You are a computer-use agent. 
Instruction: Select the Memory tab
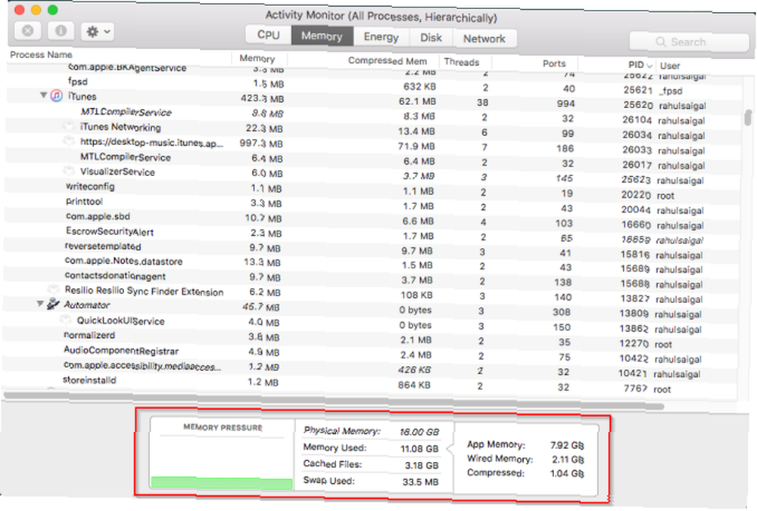click(x=322, y=36)
